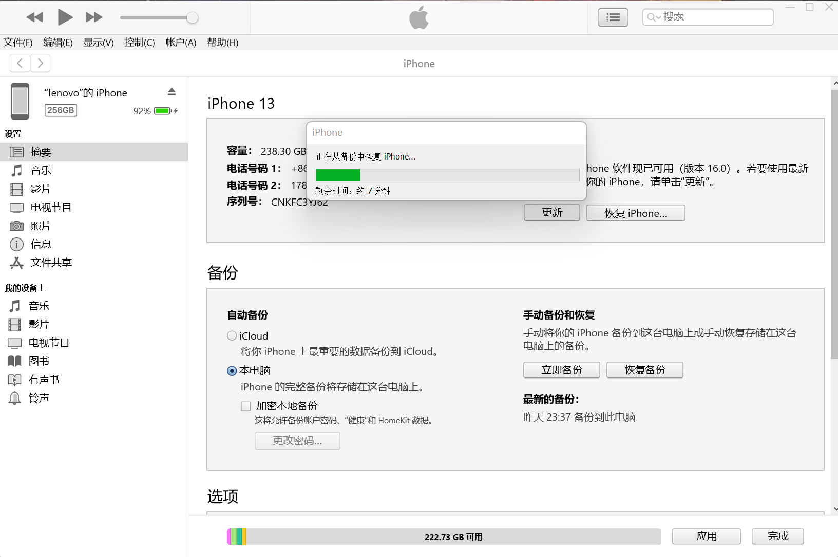This screenshot has height=557, width=838.
Task: Open the 帐户(A) menu
Action: pos(181,43)
